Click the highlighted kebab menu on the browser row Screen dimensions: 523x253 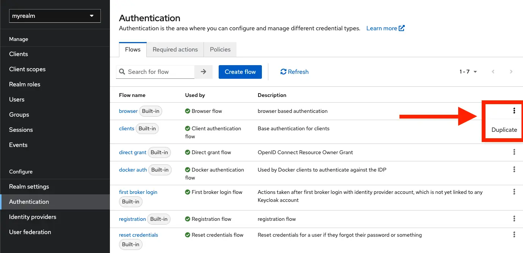[514, 111]
